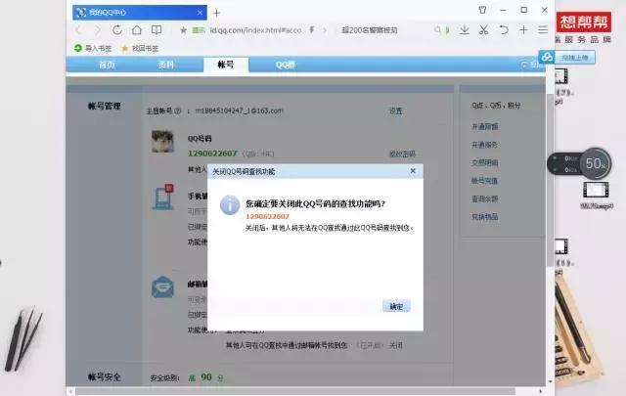Screen dimensions: 626x396
Task: Click the bookmark star in address bar
Action: click(x=183, y=30)
